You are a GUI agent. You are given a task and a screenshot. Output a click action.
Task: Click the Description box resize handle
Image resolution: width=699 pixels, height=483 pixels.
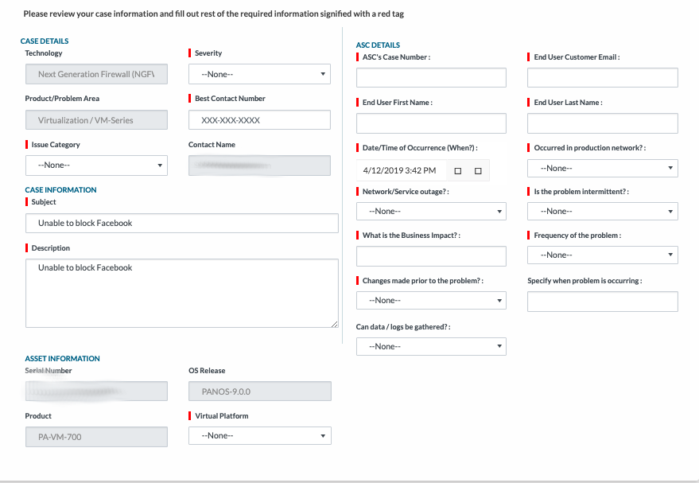click(334, 323)
